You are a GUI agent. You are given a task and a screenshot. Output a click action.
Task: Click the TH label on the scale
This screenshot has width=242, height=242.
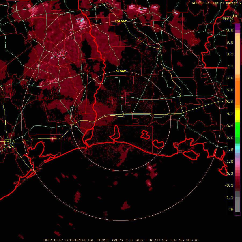[x=231, y=209]
